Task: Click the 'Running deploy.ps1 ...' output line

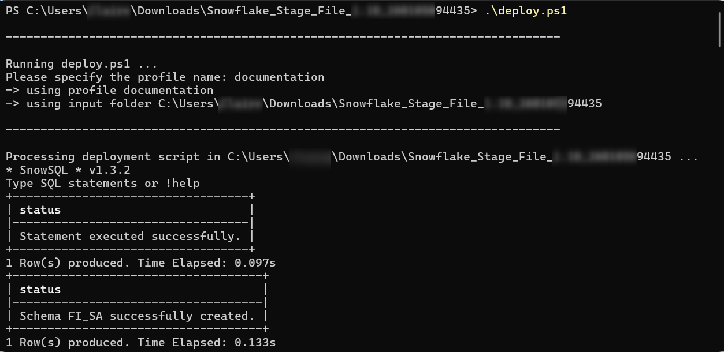Action: click(81, 63)
